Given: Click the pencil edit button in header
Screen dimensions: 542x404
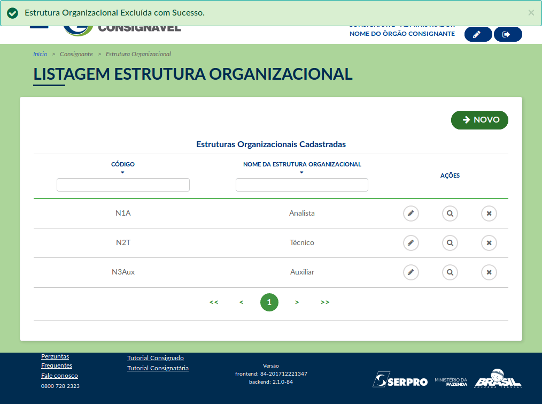Looking at the screenshot, I should pyautogui.click(x=478, y=34).
